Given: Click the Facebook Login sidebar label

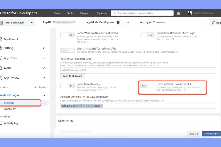Looking at the screenshot, I should click(x=10, y=95).
